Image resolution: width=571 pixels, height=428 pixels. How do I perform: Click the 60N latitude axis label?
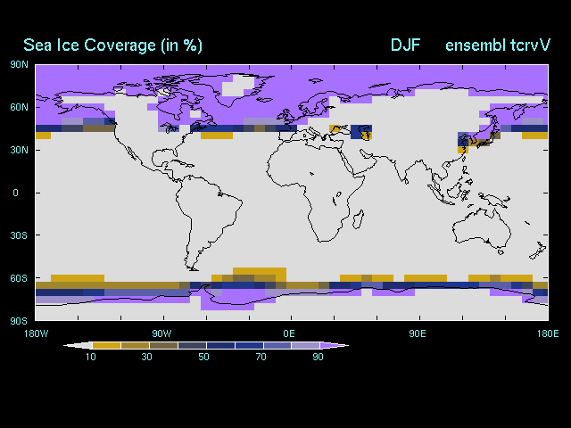coord(18,107)
